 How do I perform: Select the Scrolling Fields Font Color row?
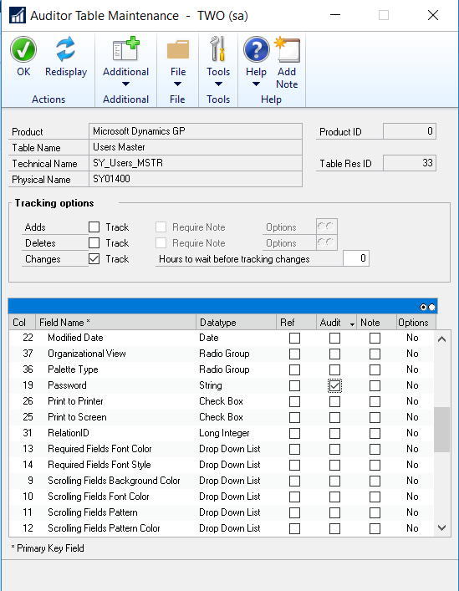coord(222,496)
